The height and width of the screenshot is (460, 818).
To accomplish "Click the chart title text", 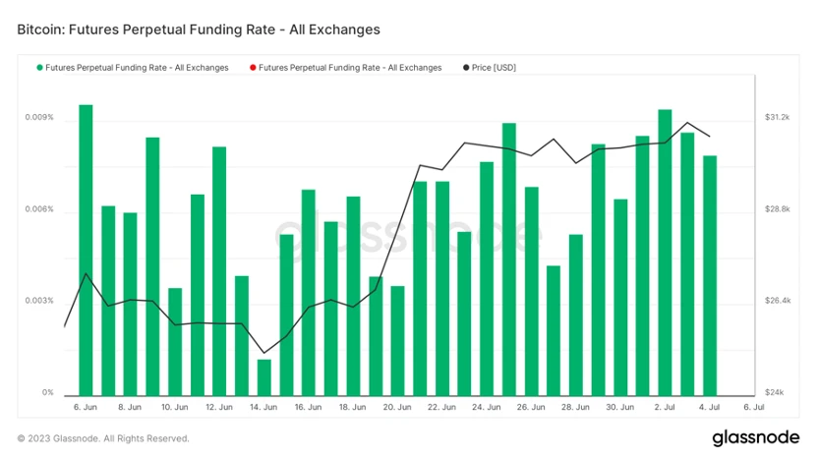I will coord(199,29).
